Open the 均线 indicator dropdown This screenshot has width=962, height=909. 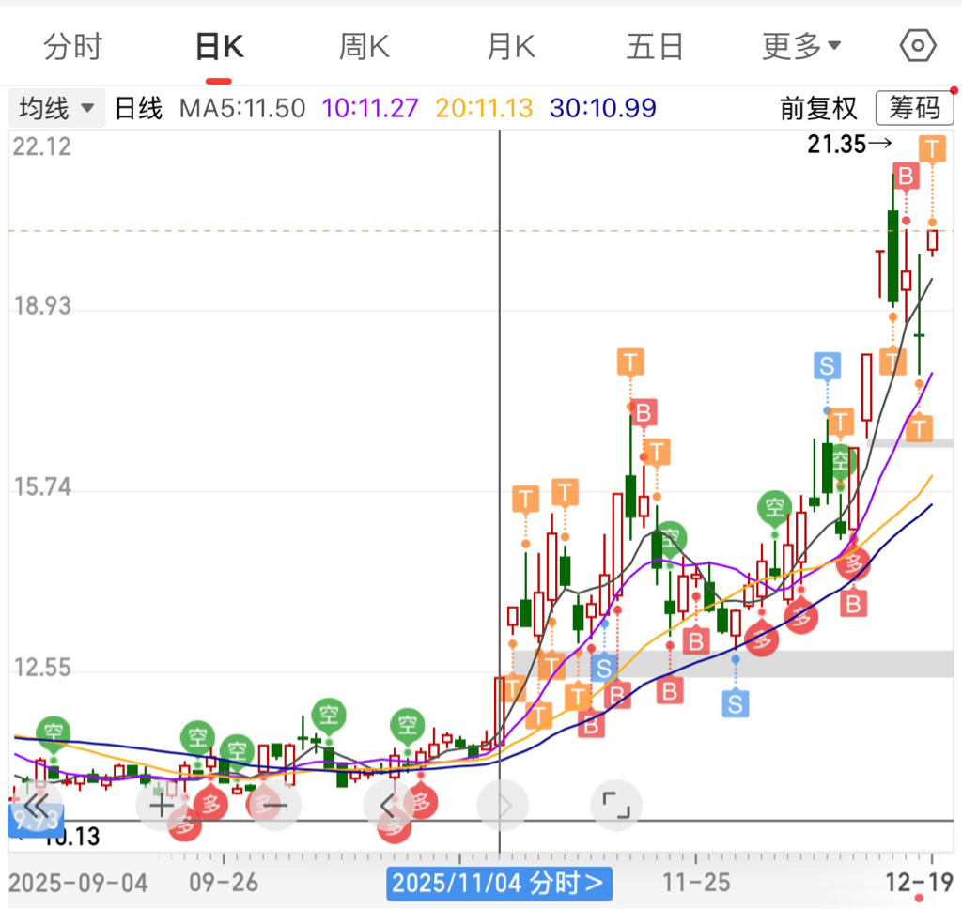click(x=55, y=108)
